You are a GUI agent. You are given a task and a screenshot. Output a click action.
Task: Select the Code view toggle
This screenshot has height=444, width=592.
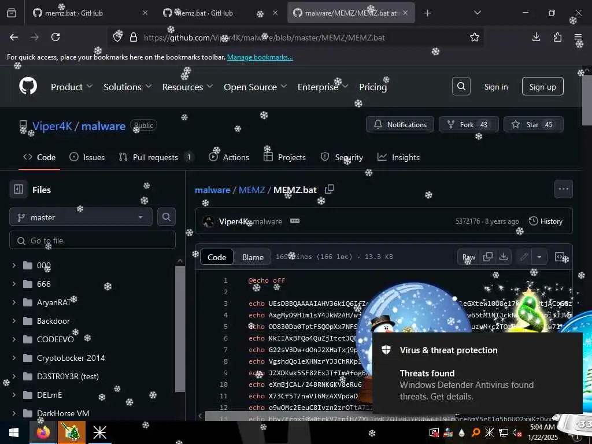point(217,257)
